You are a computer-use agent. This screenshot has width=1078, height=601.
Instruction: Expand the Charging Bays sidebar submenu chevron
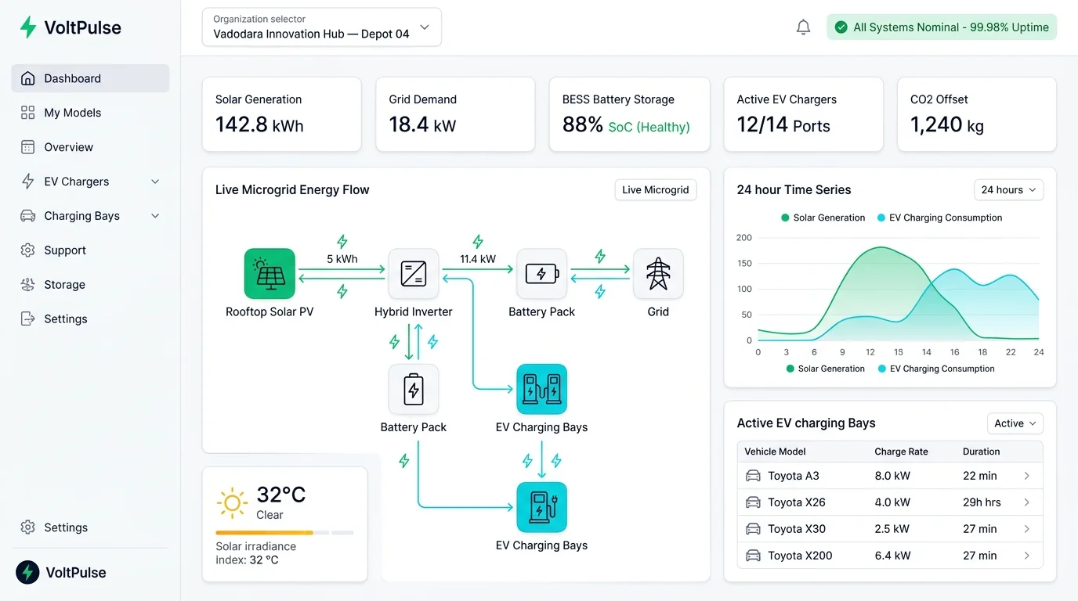155,216
